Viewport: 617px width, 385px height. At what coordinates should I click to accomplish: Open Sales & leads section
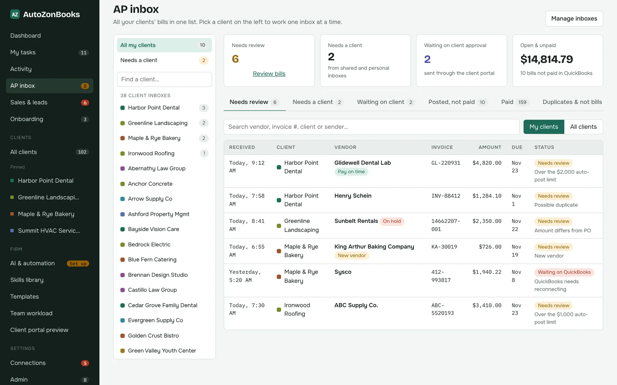[50, 102]
